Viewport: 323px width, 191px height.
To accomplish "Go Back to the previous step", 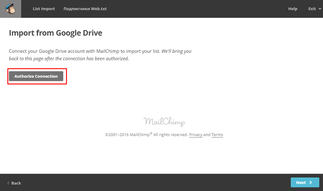I will pos(14,183).
